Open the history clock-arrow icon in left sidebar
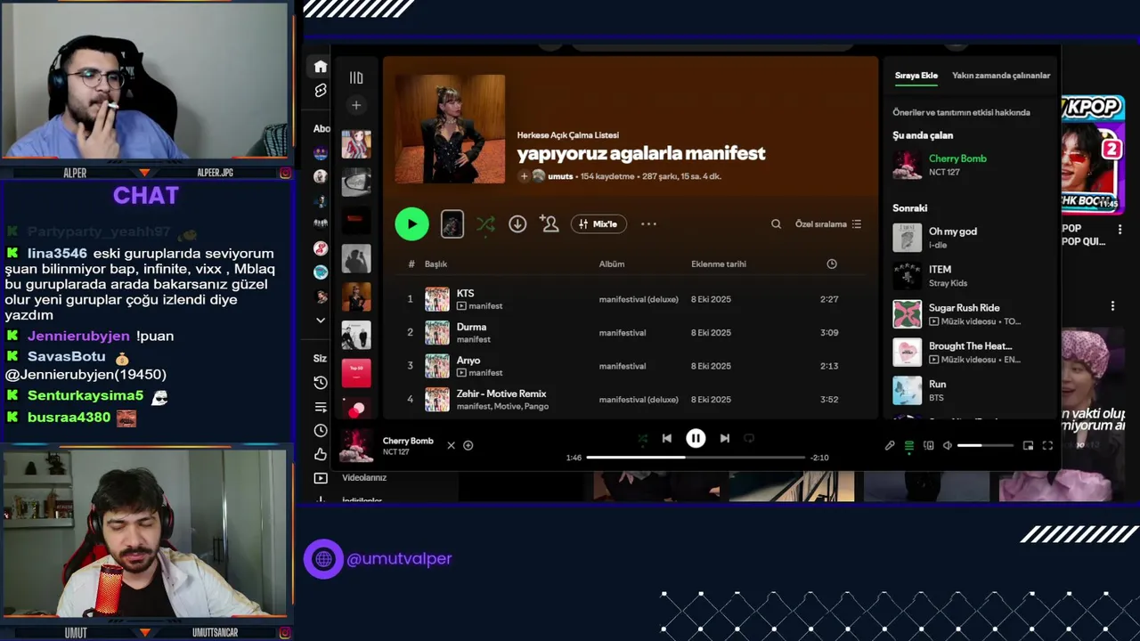The width and height of the screenshot is (1140, 641). pos(321,383)
